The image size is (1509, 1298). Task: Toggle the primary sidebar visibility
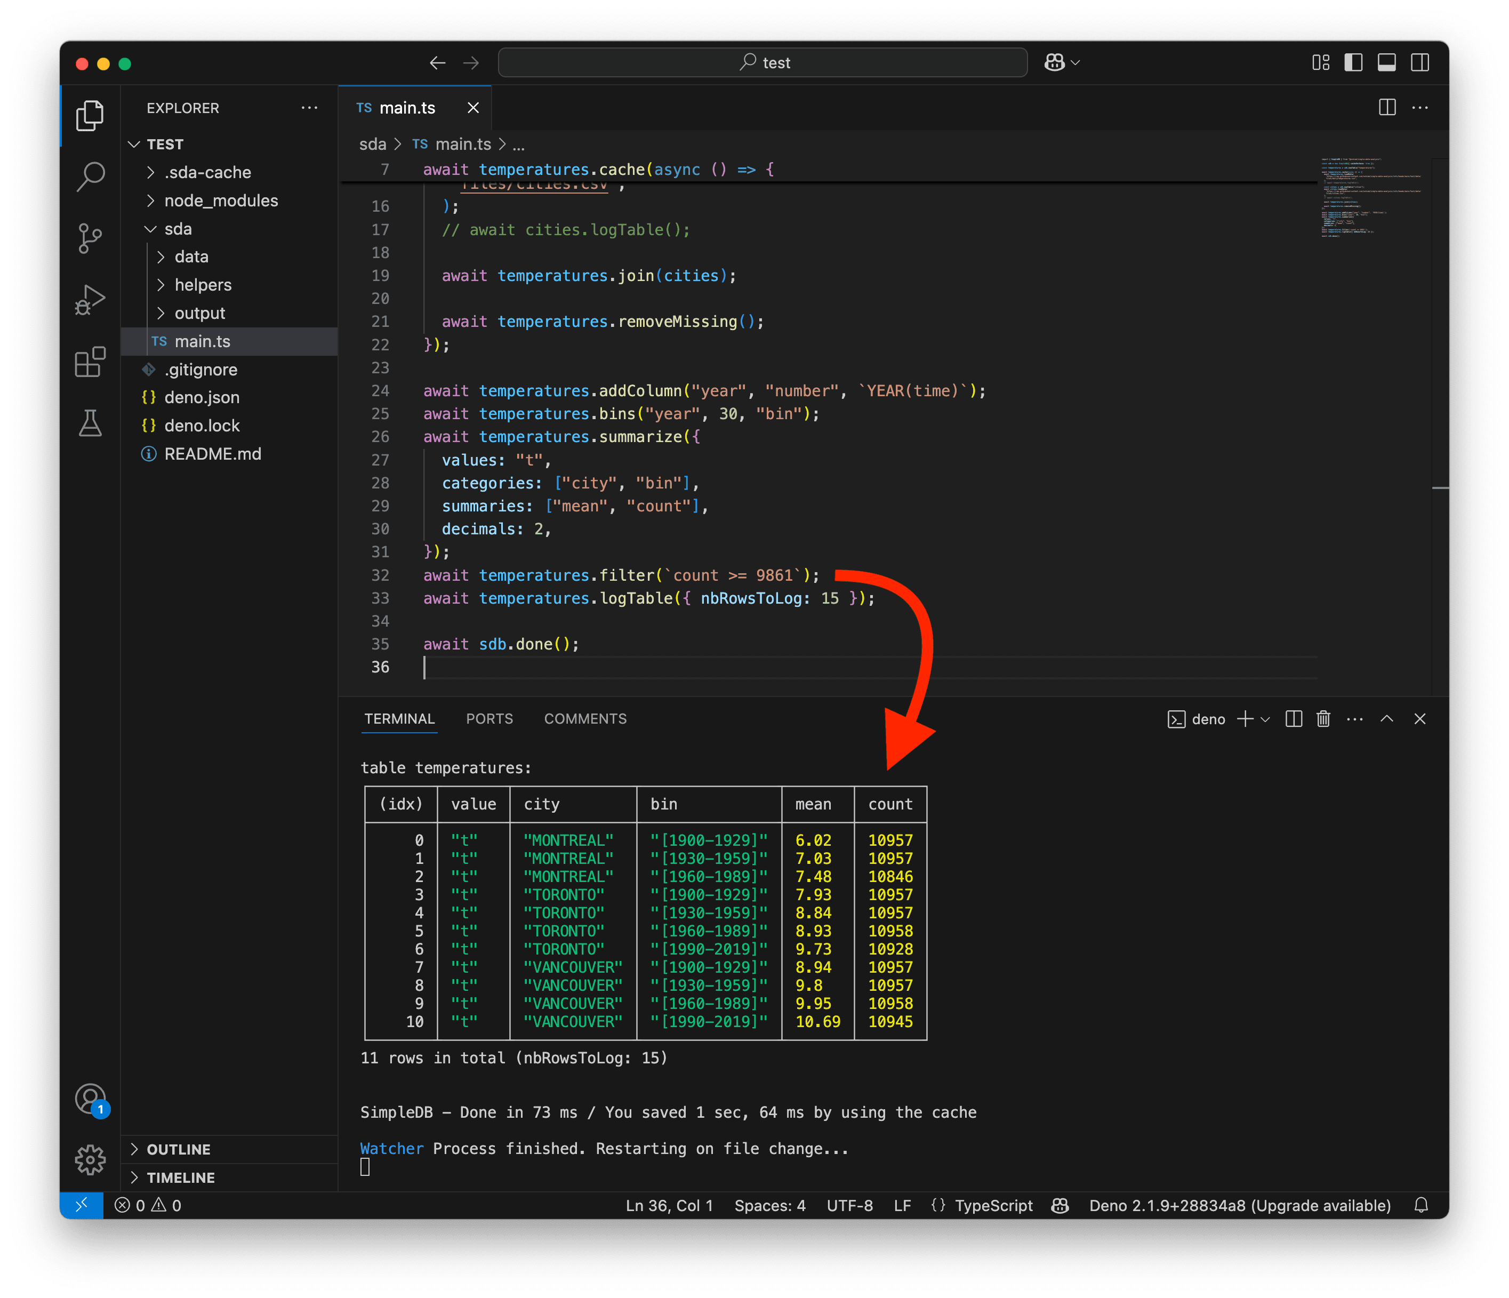[1353, 62]
